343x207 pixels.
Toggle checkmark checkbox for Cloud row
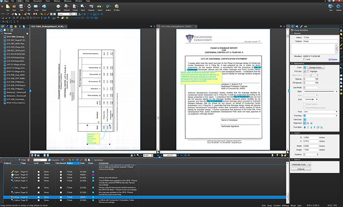point(61,175)
